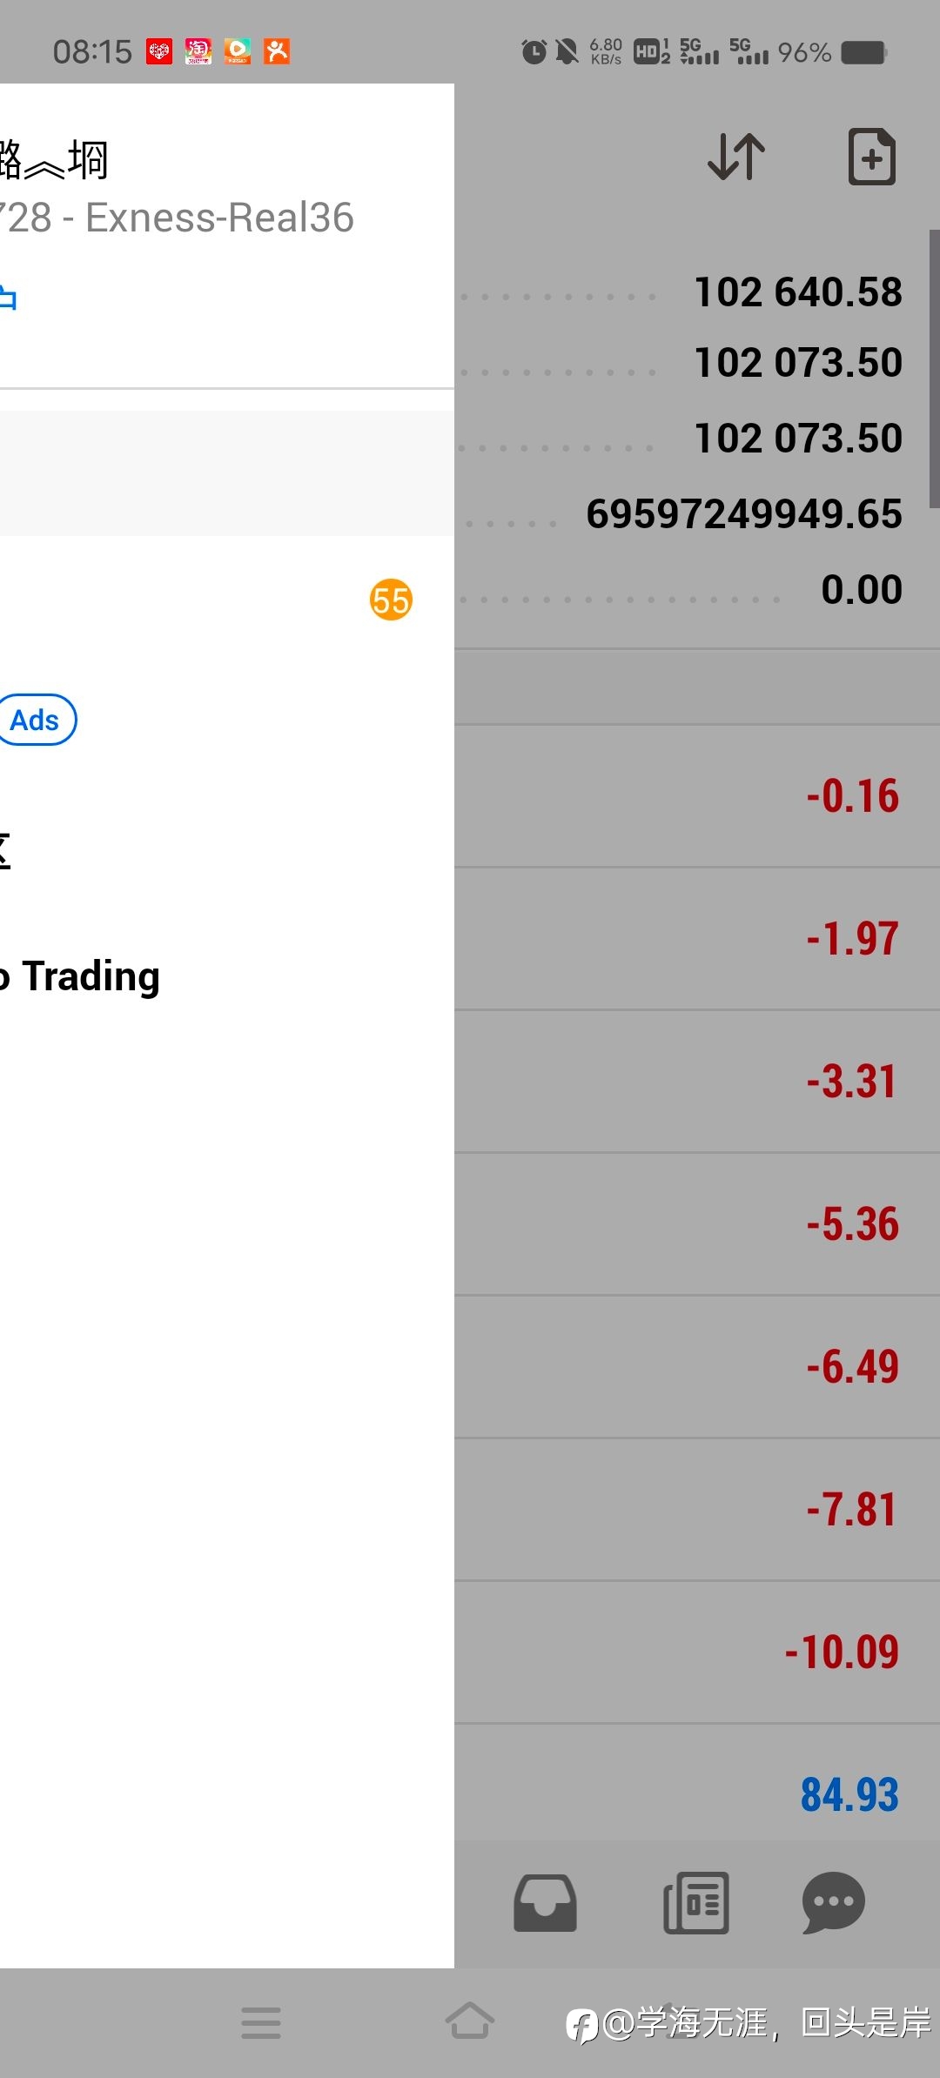Open the chat bubble icon
This screenshot has width=940, height=2078.
(x=833, y=1902)
